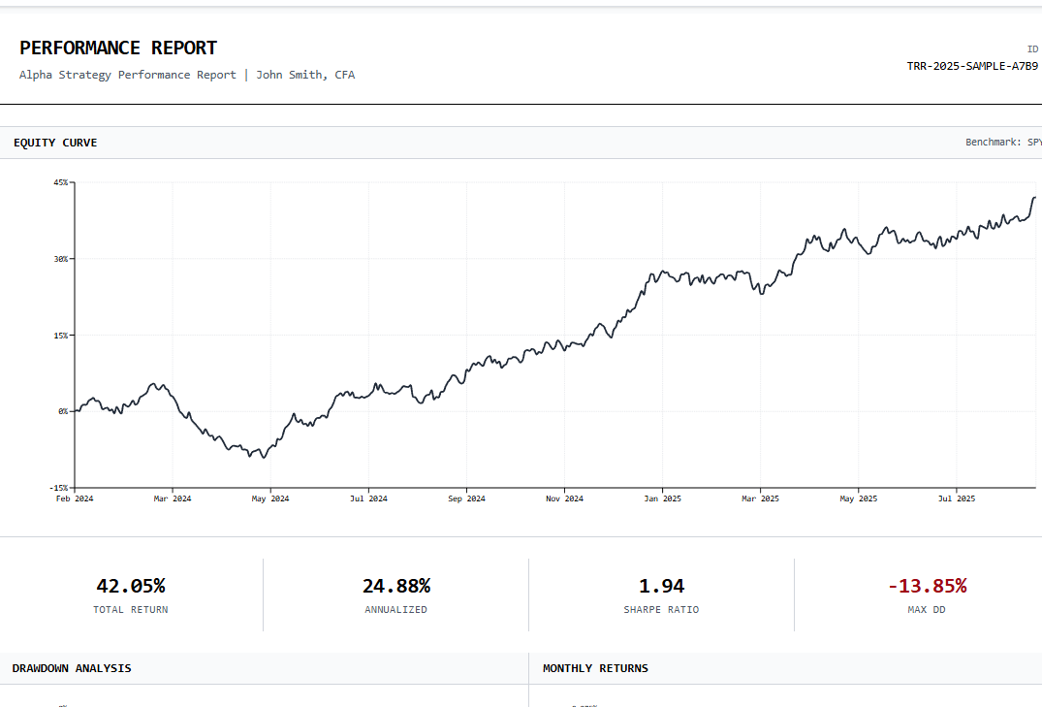Select the 24.88% Annualized figure

pyautogui.click(x=395, y=586)
